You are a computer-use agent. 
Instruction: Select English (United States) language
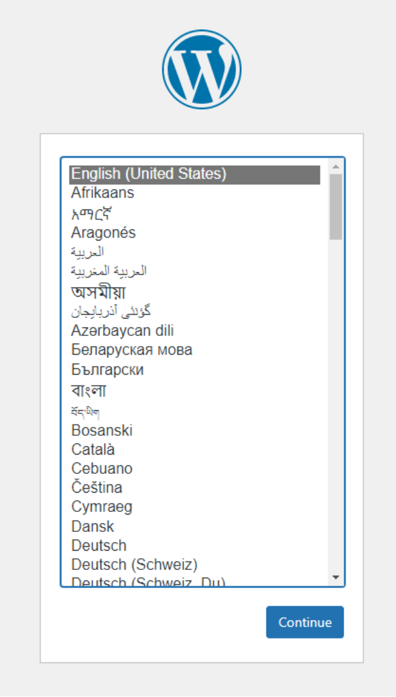(194, 173)
